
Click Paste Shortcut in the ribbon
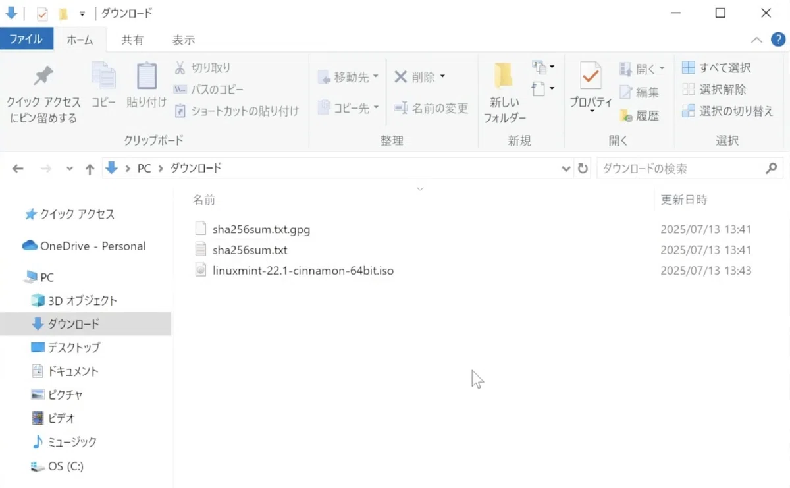click(x=236, y=111)
